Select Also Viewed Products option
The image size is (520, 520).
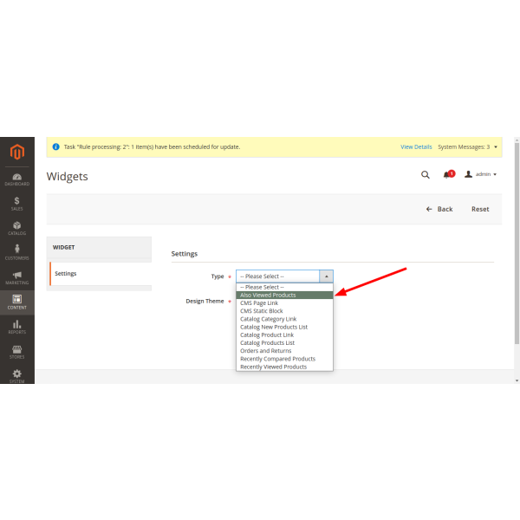pos(268,296)
